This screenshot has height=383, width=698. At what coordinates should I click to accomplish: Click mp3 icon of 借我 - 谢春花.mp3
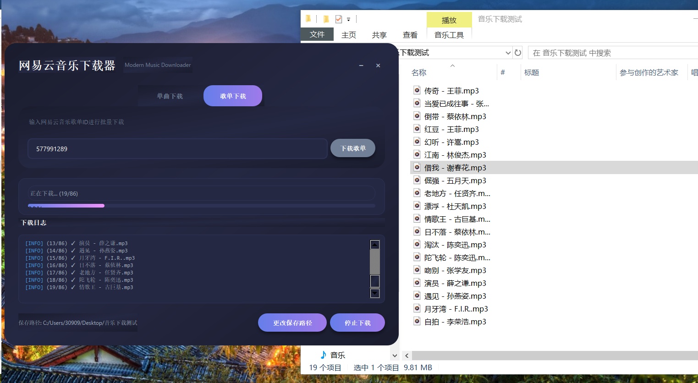(417, 167)
